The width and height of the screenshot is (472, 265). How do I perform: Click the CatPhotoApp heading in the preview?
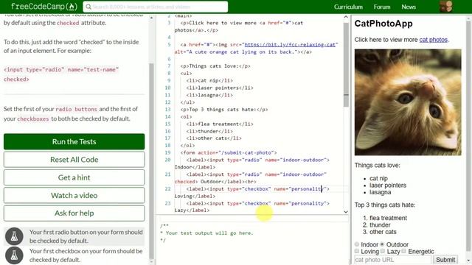[383, 24]
